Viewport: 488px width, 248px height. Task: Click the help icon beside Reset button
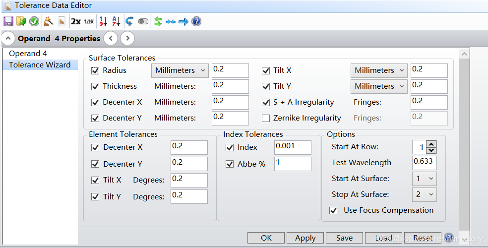449,238
